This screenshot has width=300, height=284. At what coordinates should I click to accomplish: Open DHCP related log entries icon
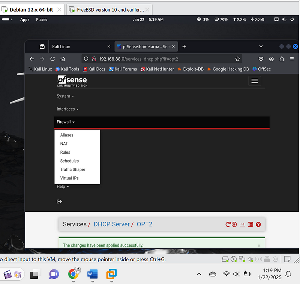click(x=250, y=224)
